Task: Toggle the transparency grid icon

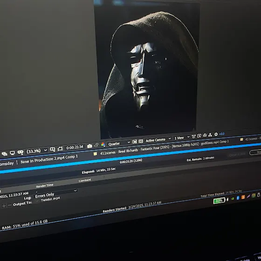Action: click(141, 141)
